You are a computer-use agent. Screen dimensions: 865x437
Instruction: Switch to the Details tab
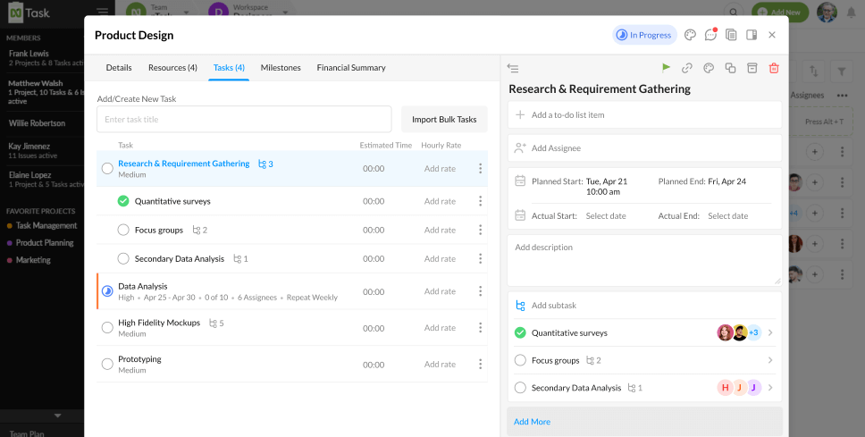click(119, 67)
